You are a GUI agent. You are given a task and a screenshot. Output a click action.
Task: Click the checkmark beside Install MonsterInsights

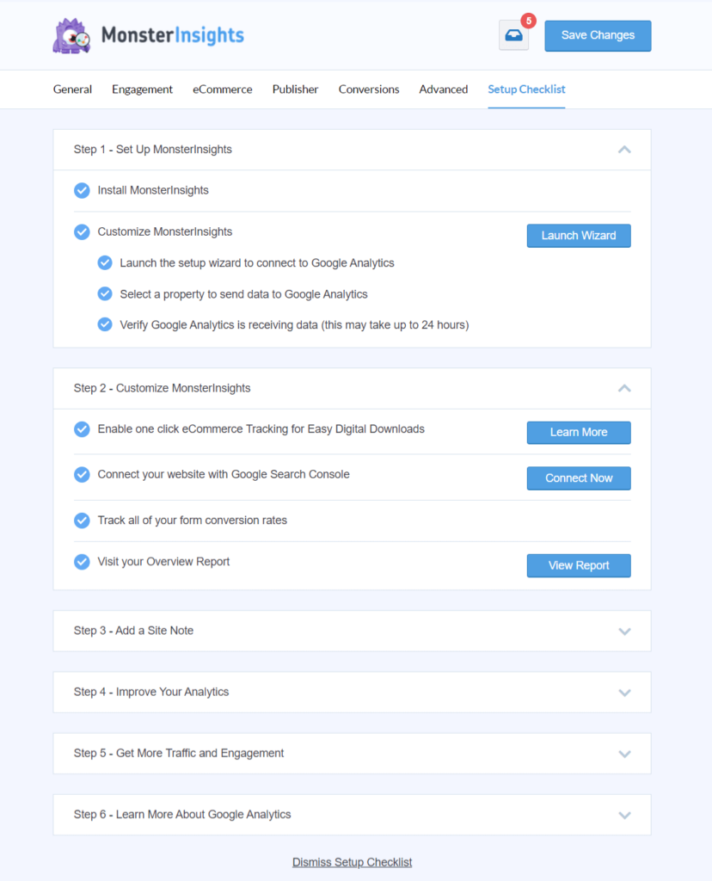click(82, 190)
